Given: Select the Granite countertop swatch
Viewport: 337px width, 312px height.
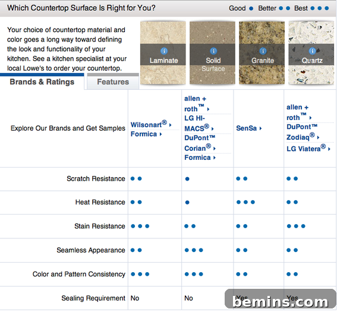Looking at the screenshot, I should pyautogui.click(x=262, y=53).
